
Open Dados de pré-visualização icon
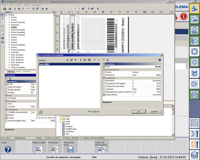(101, 150)
